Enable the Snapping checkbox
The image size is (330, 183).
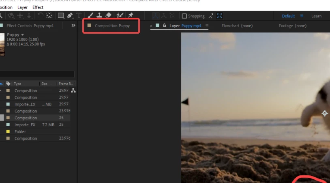point(184,16)
